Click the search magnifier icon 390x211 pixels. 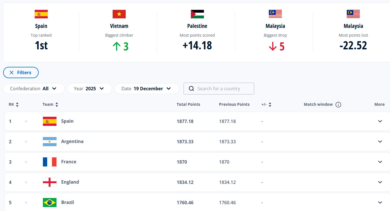coord(191,89)
